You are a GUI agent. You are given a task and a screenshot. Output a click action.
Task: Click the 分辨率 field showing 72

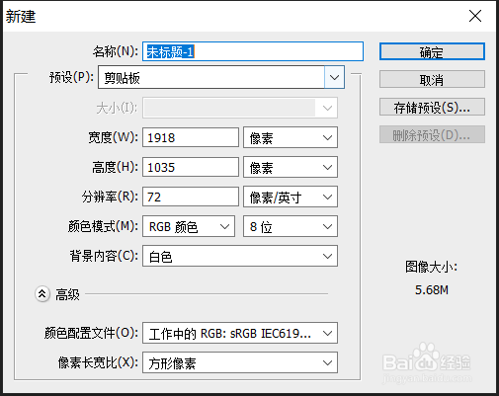pos(191,197)
